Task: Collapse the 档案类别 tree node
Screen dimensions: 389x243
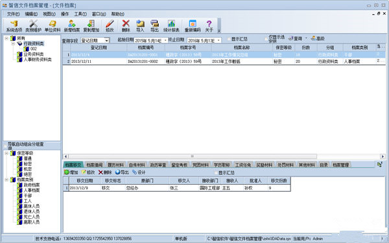Action: pos(6,179)
